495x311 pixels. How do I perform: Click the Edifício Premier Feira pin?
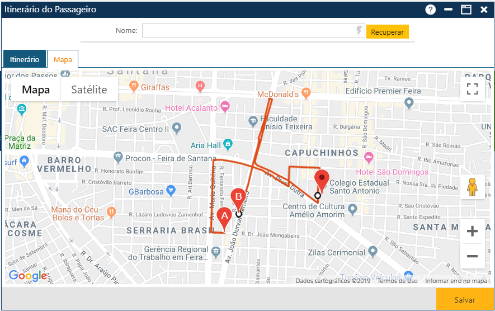(409, 103)
